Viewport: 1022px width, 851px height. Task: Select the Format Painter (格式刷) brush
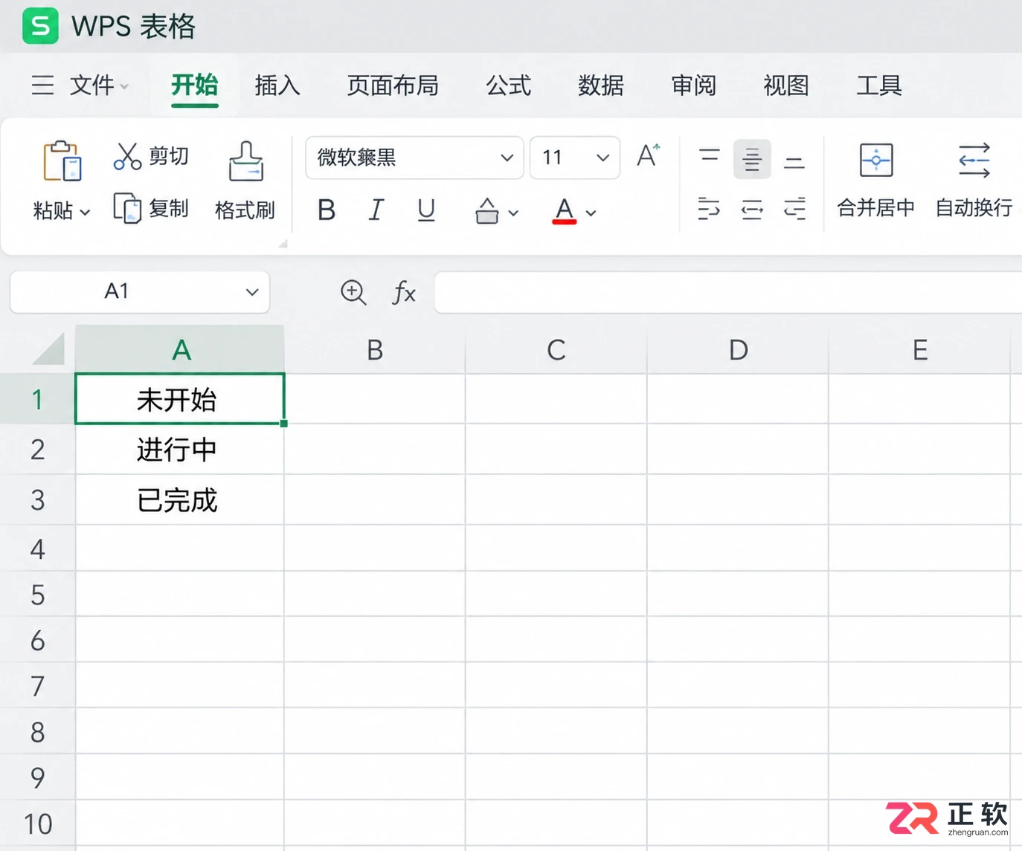click(x=246, y=161)
